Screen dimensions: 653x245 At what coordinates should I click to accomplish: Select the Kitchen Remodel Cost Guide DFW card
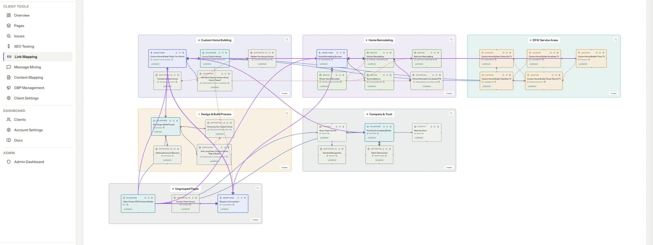[x=426, y=81]
